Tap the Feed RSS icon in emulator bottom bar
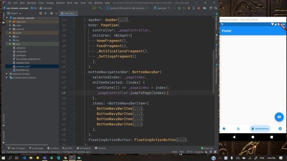 (238, 129)
